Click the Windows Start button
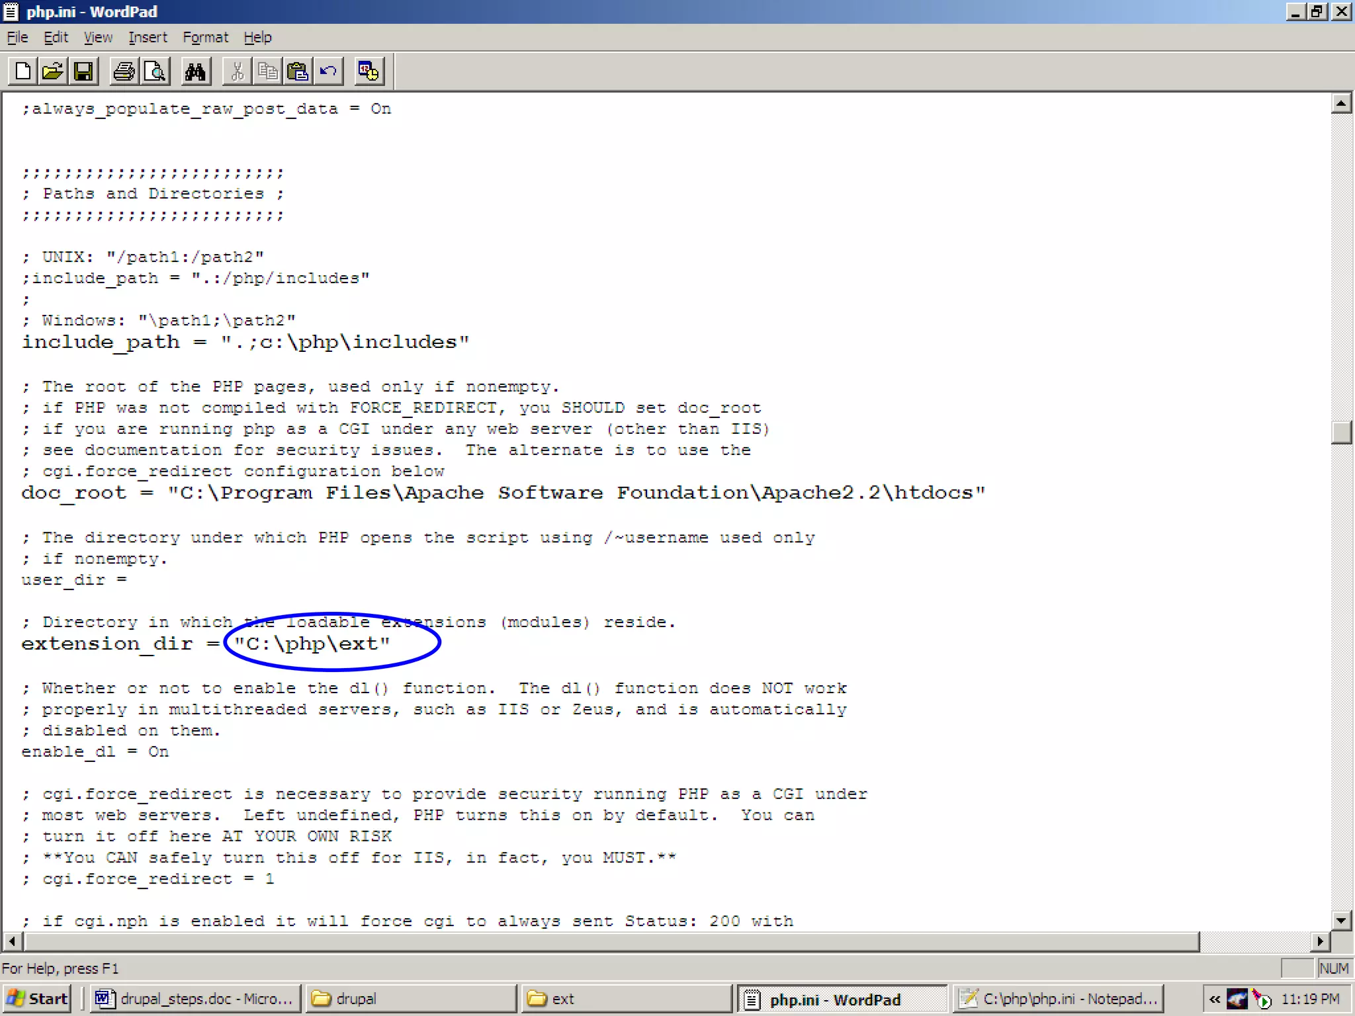Image resolution: width=1355 pixels, height=1016 pixels. tap(38, 999)
